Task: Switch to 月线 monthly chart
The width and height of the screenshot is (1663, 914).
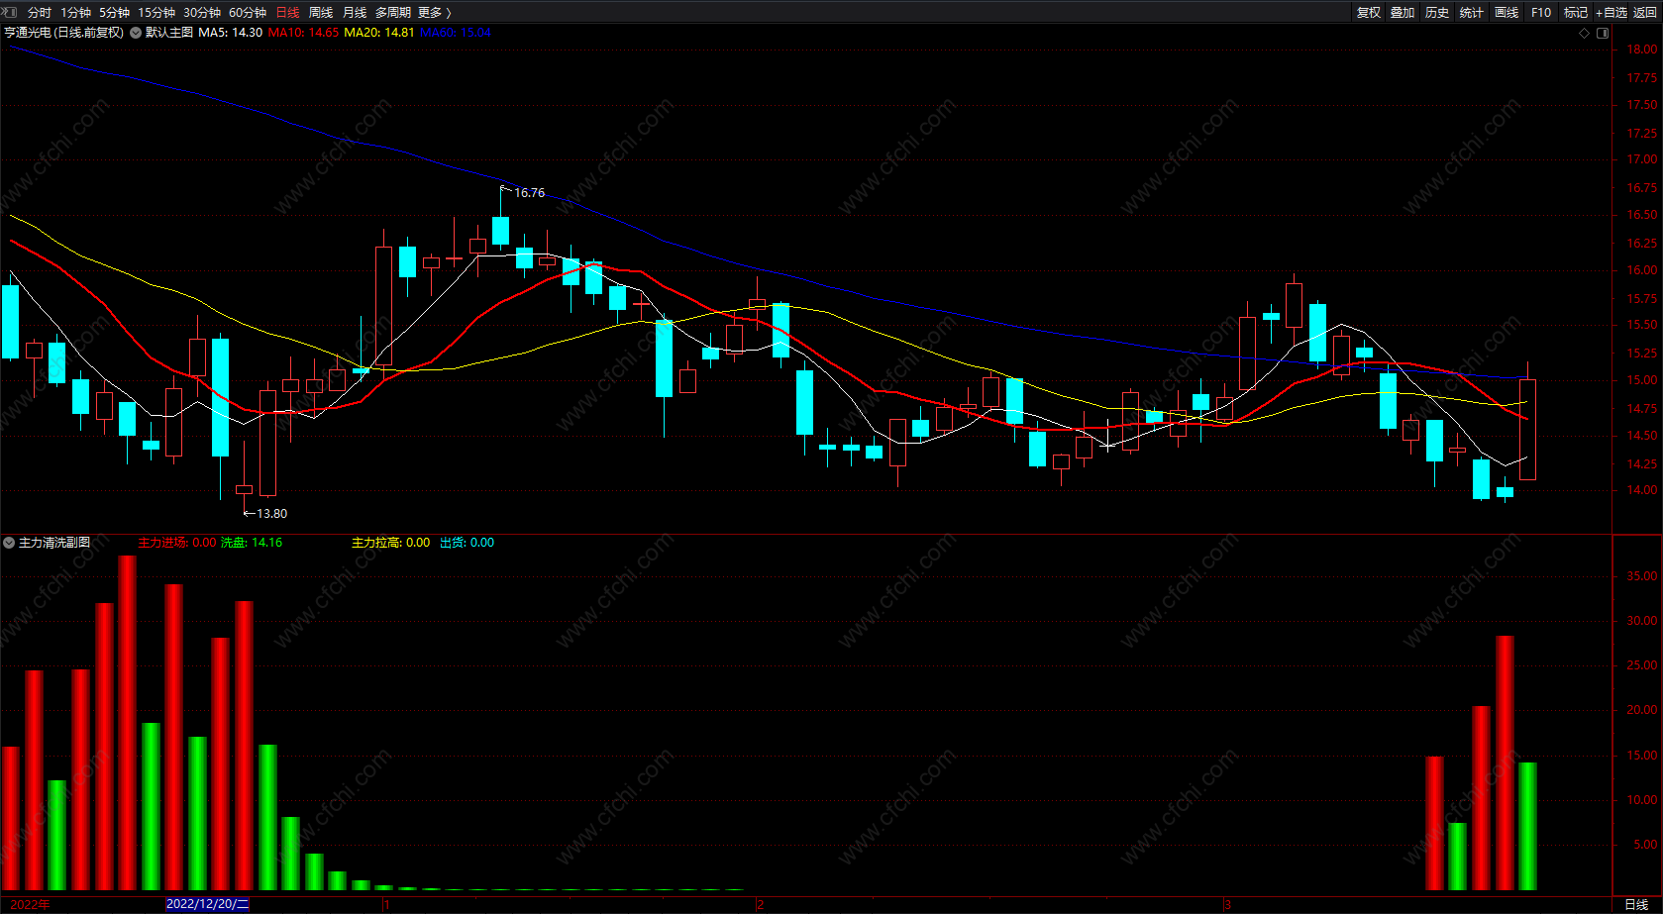Action: tap(355, 13)
